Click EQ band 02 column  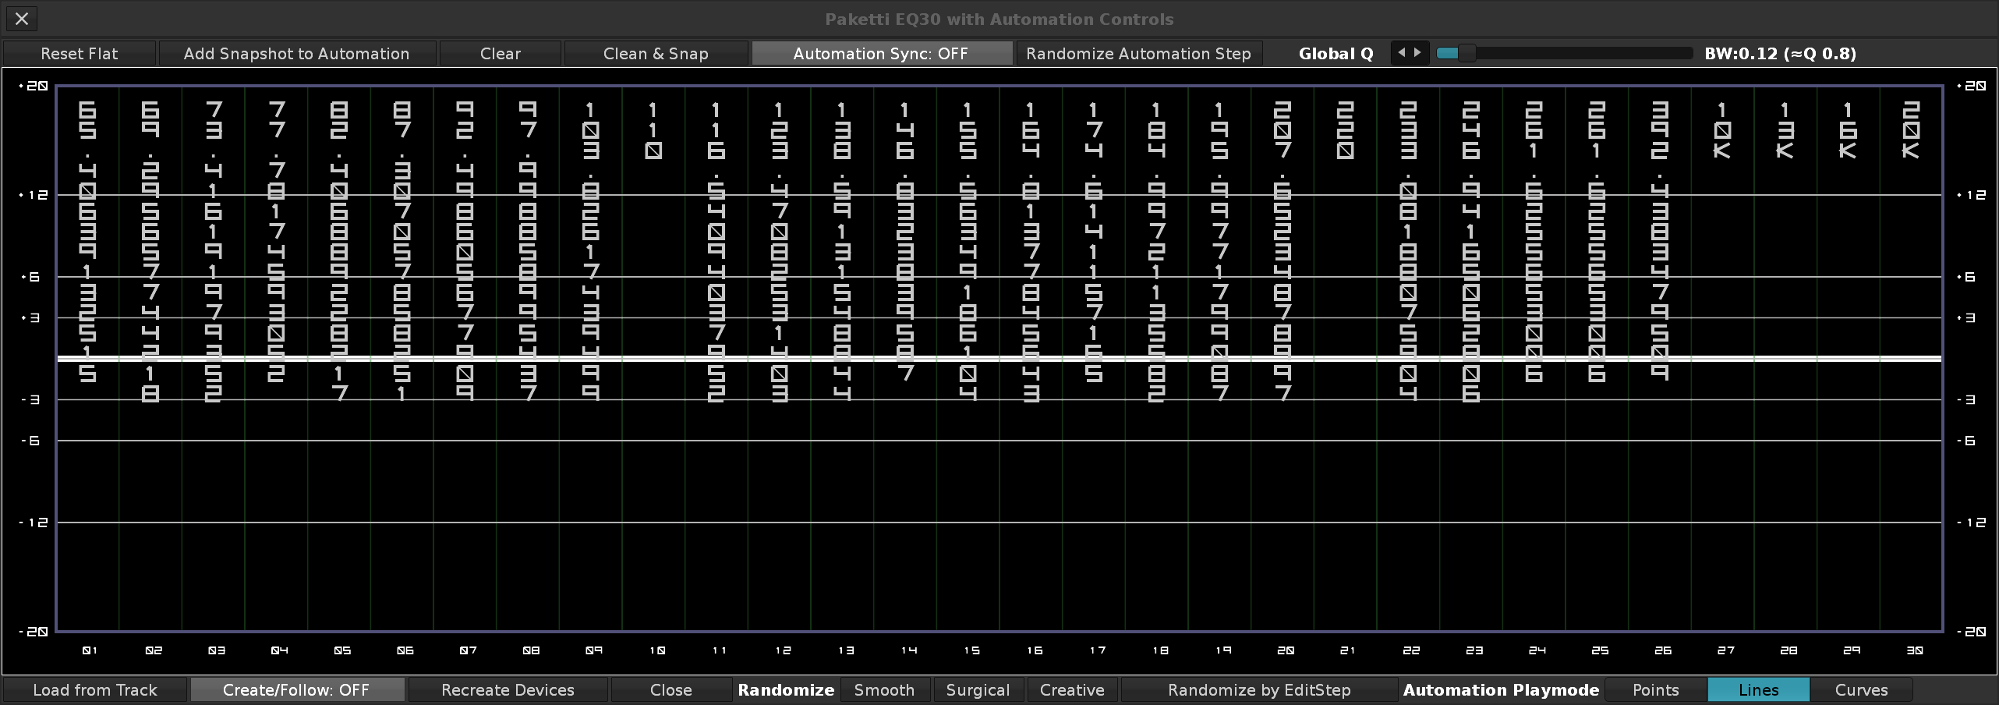coord(150,359)
